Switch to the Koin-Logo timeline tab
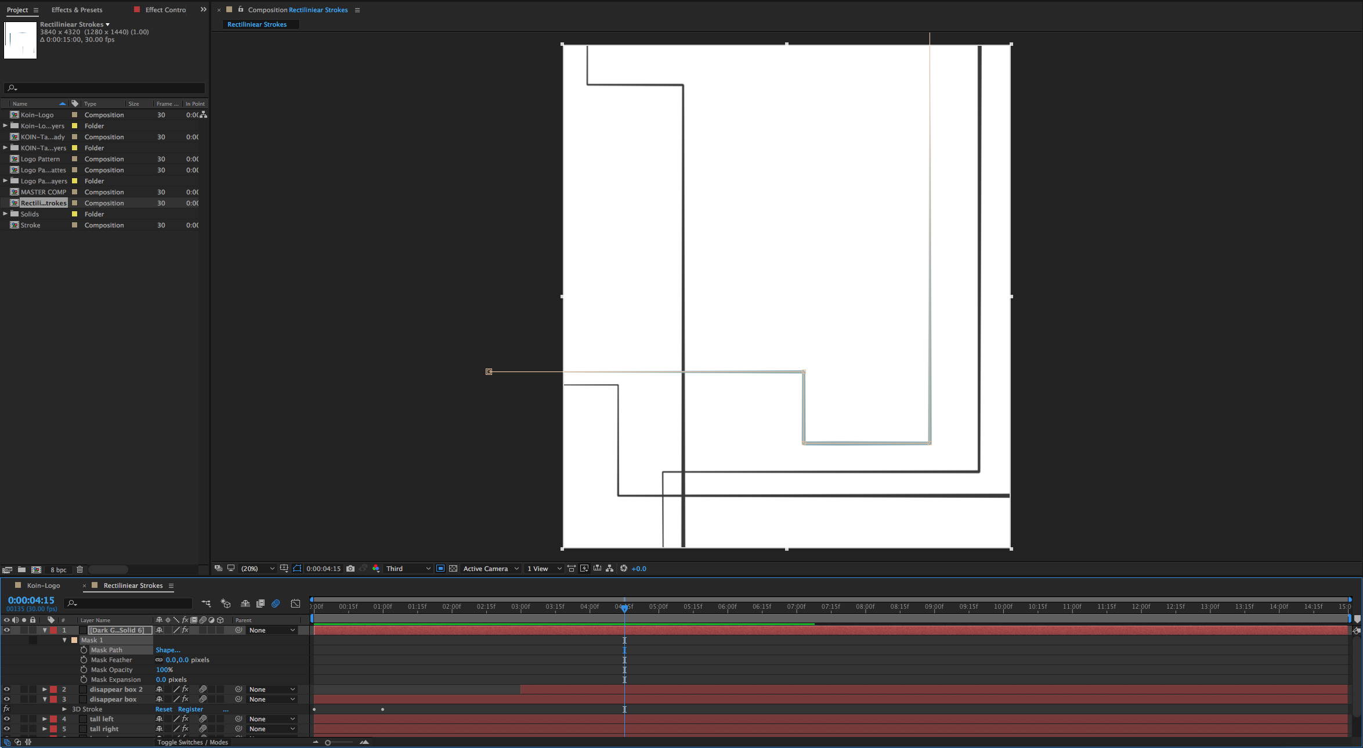Image resolution: width=1363 pixels, height=748 pixels. pos(44,586)
